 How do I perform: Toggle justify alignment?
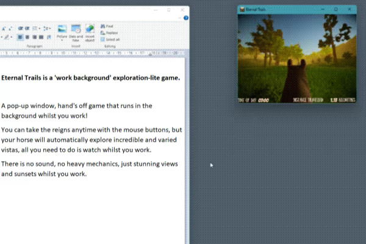click(41, 37)
